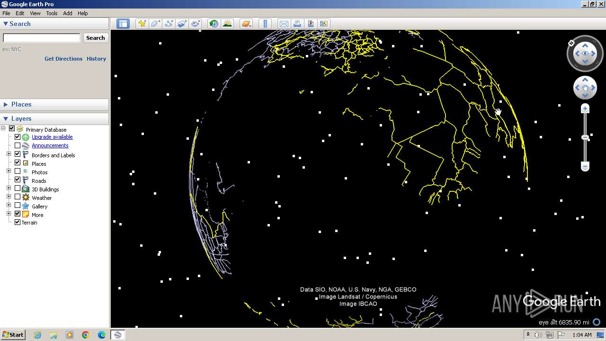This screenshot has height=341, width=606.
Task: Click the volume icon in system tray
Action: (538, 335)
